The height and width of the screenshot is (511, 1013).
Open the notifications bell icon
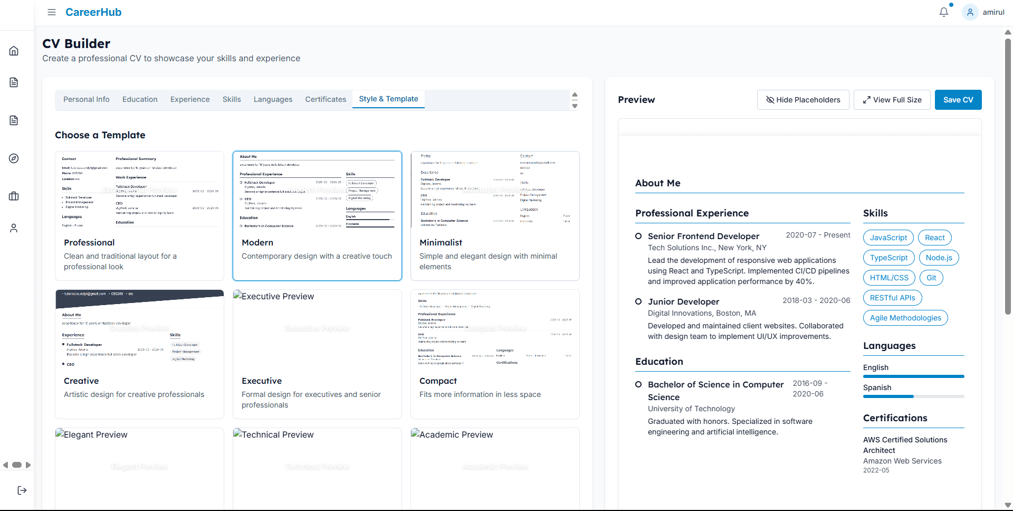944,12
